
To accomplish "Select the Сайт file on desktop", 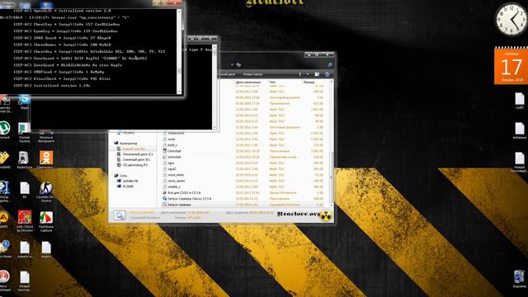I will coord(520,101).
